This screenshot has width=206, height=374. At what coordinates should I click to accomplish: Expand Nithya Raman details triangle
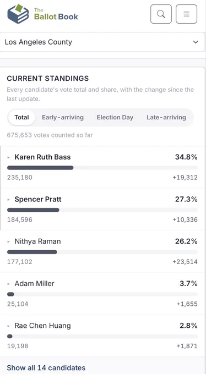(x=9, y=241)
